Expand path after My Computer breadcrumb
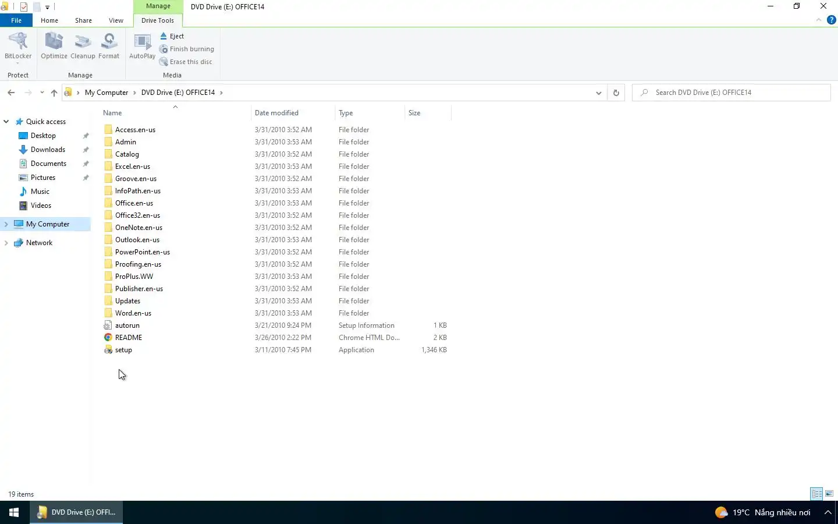 (x=135, y=93)
